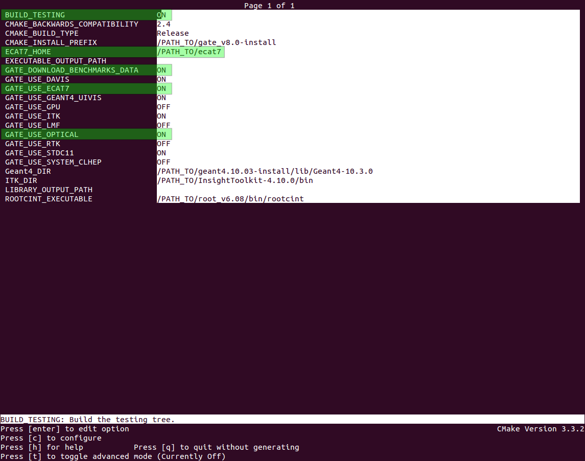Select the CMAKE_INSTALL_PREFIX entry

51,42
